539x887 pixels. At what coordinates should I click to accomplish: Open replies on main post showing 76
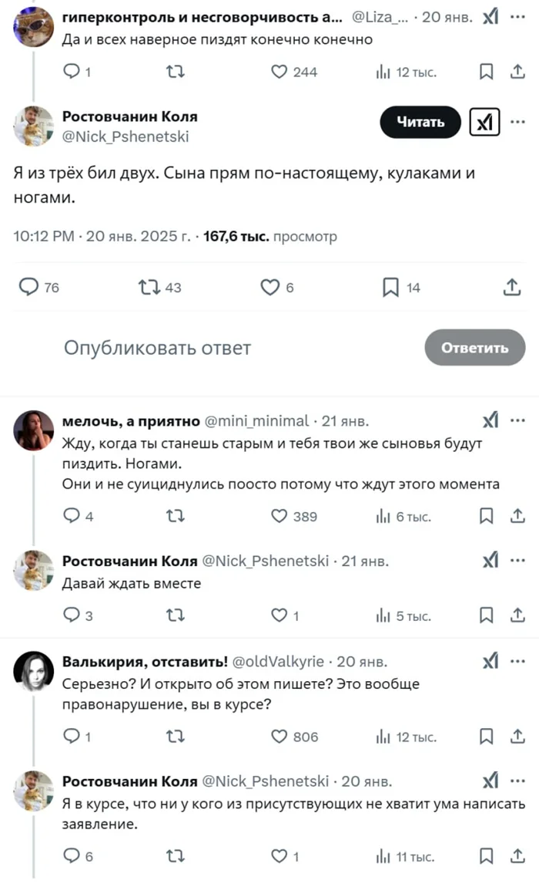pyautogui.click(x=28, y=288)
